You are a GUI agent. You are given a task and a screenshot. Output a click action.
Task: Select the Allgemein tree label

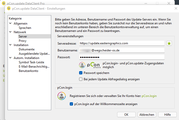pyautogui.click(x=21, y=24)
